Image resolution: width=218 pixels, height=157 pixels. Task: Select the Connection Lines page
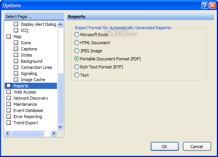37,67
